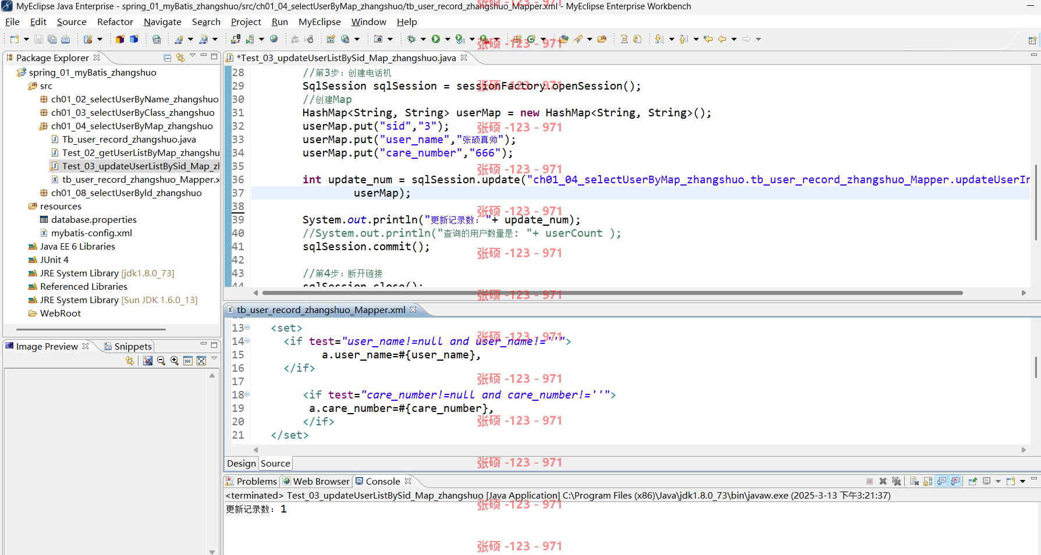Click the Previous Annotation up arrow icon

point(684,40)
